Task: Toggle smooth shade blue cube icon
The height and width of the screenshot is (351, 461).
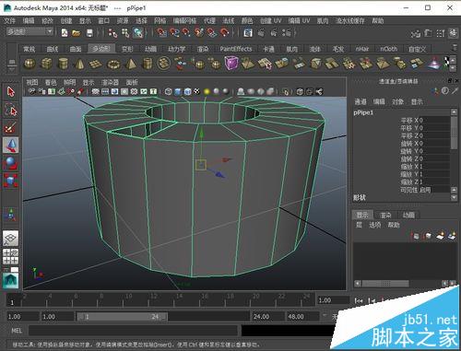Action: click(178, 91)
